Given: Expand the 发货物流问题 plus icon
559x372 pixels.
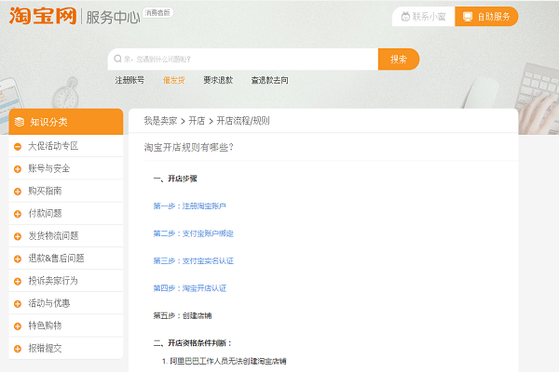Looking at the screenshot, I should [x=18, y=236].
